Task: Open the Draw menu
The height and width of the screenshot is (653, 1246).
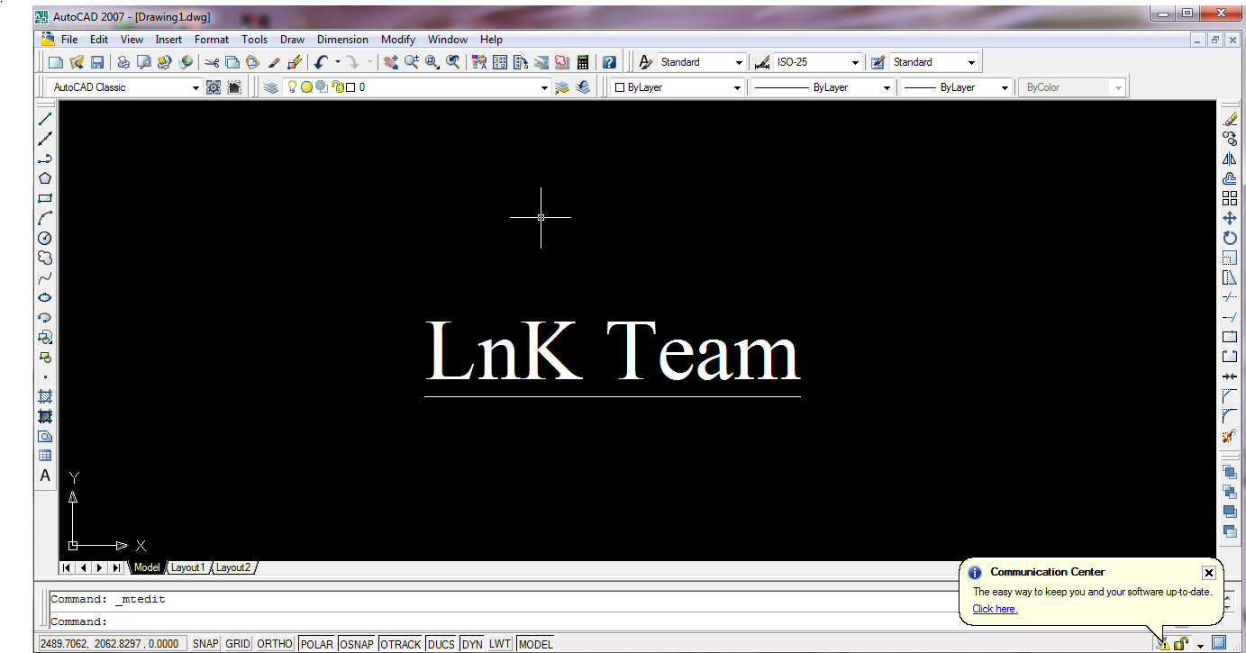Action: (x=292, y=39)
